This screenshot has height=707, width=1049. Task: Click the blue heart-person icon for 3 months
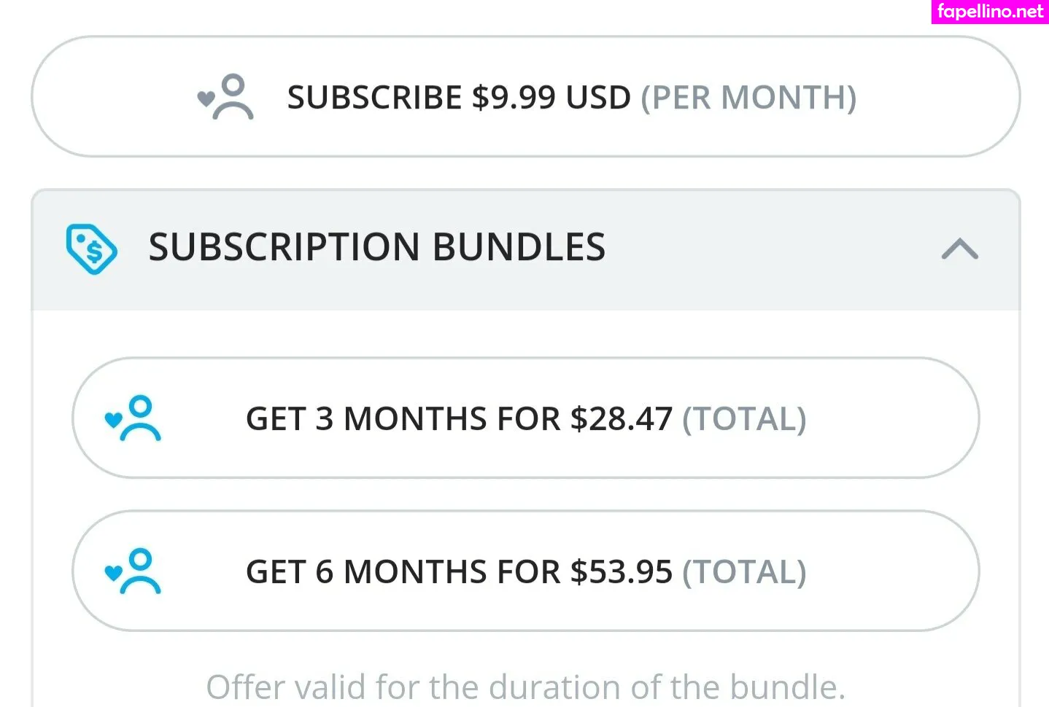click(133, 418)
